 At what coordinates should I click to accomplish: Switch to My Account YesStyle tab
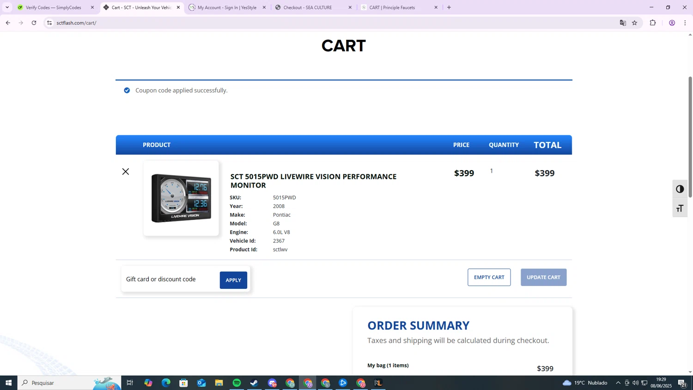[x=227, y=7]
